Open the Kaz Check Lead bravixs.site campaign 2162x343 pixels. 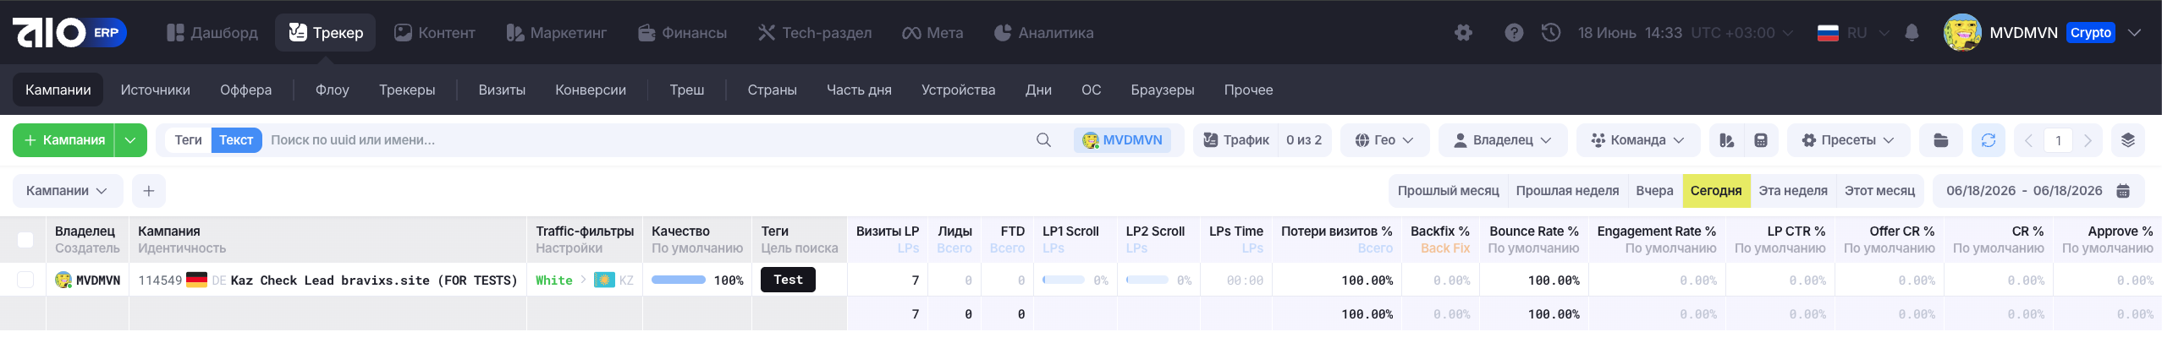coord(374,280)
